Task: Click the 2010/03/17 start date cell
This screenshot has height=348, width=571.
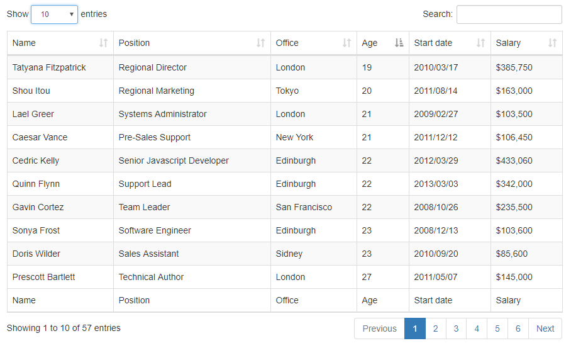Action: click(450, 67)
